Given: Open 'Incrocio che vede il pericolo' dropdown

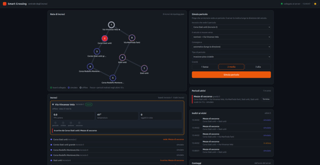Looking at the screenshot, I should [231, 27].
